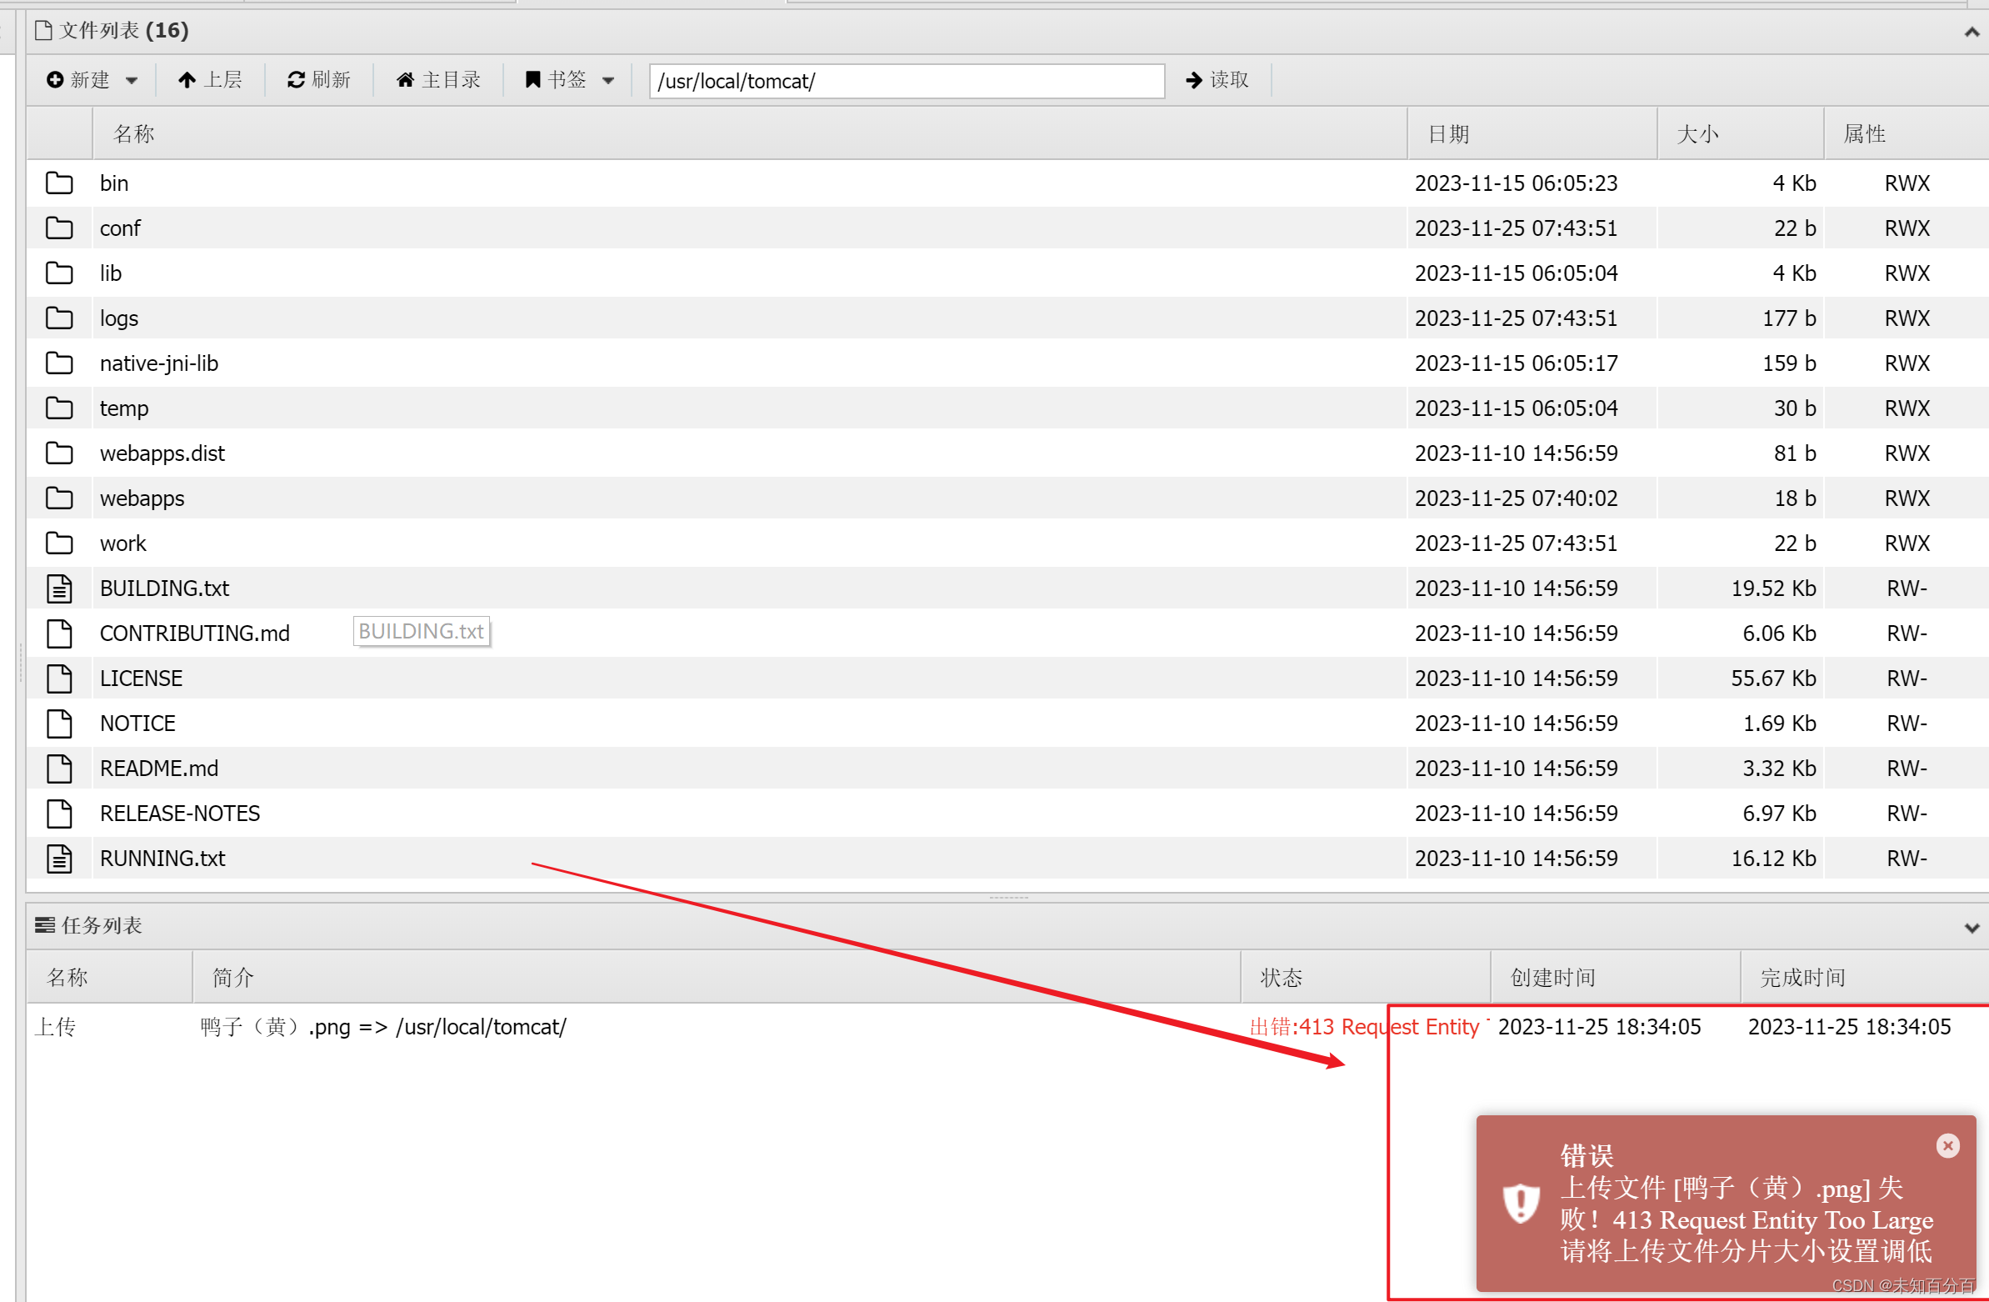1989x1302 pixels.
Task: Click the path input field /usr/local/tomcat/
Action: pyautogui.click(x=906, y=81)
